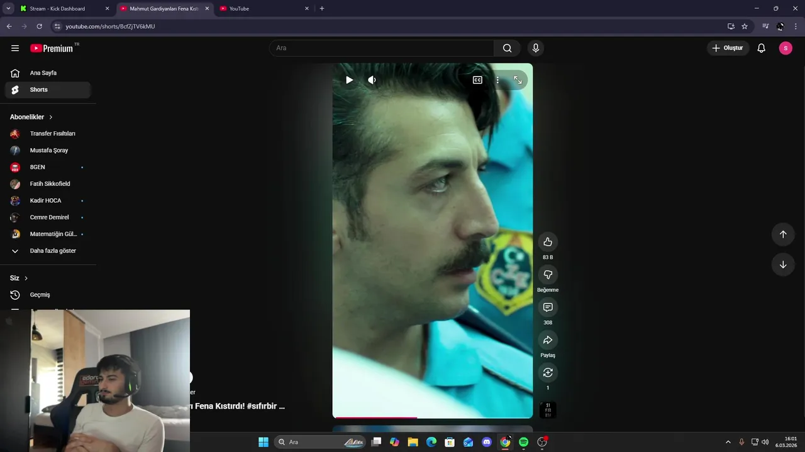
Task: Click the address bar URL
Action: point(110,26)
